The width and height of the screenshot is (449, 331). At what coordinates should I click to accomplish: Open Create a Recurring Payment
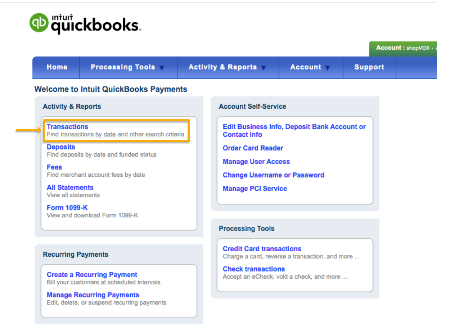click(92, 275)
